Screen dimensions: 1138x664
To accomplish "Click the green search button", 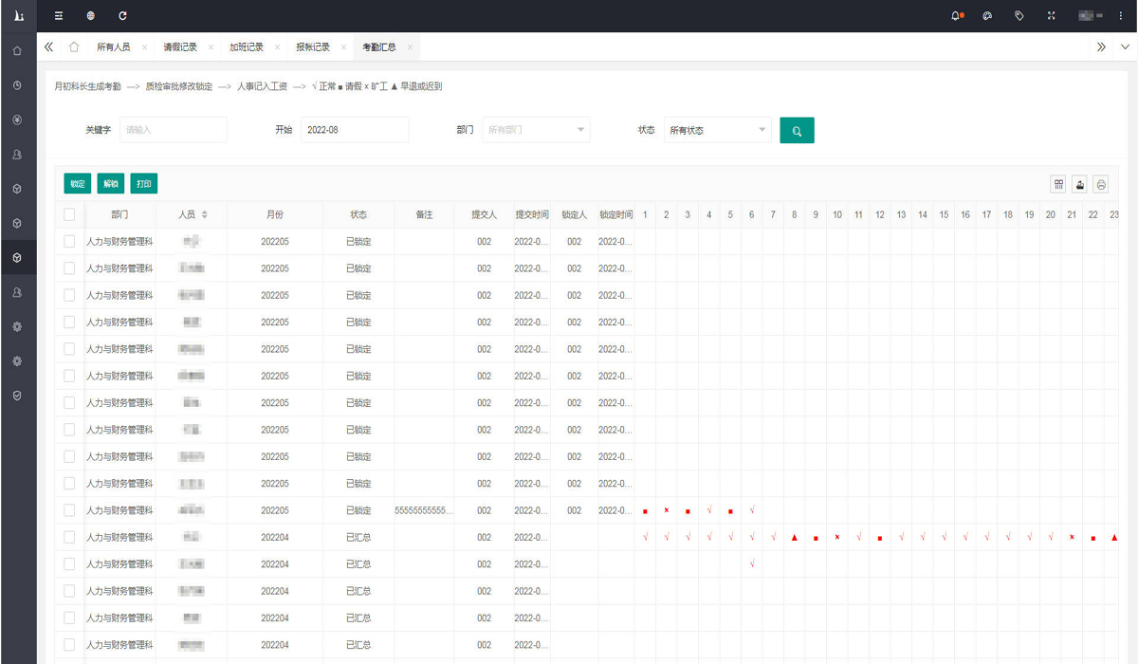I will pos(797,131).
